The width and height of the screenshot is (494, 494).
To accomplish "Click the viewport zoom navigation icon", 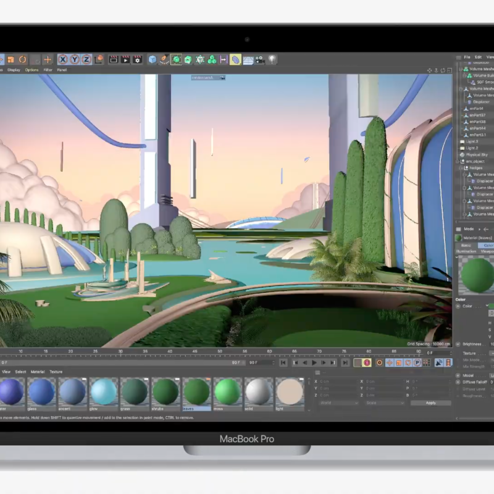I will [437, 70].
